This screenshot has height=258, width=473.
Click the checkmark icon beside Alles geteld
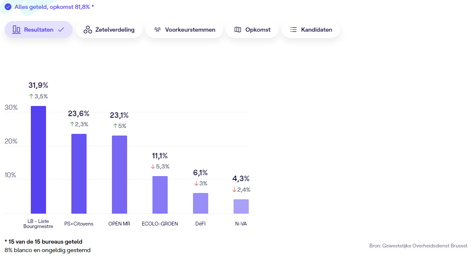tap(8, 7)
